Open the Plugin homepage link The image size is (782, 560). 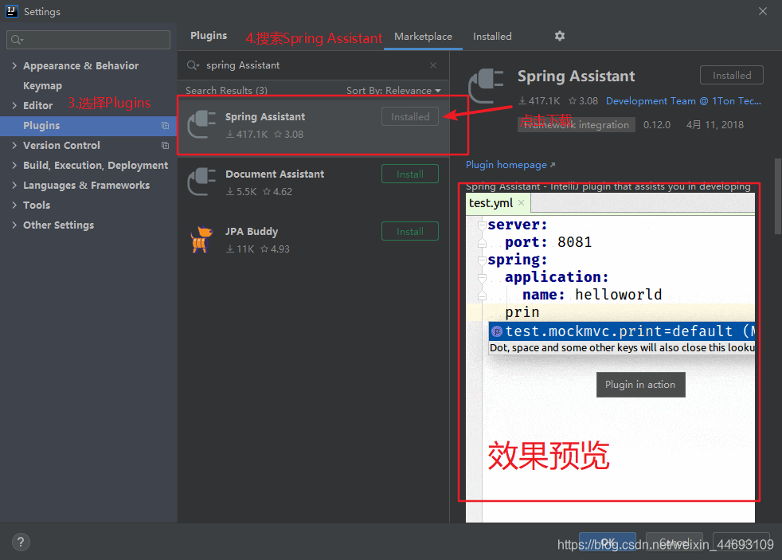tap(510, 165)
